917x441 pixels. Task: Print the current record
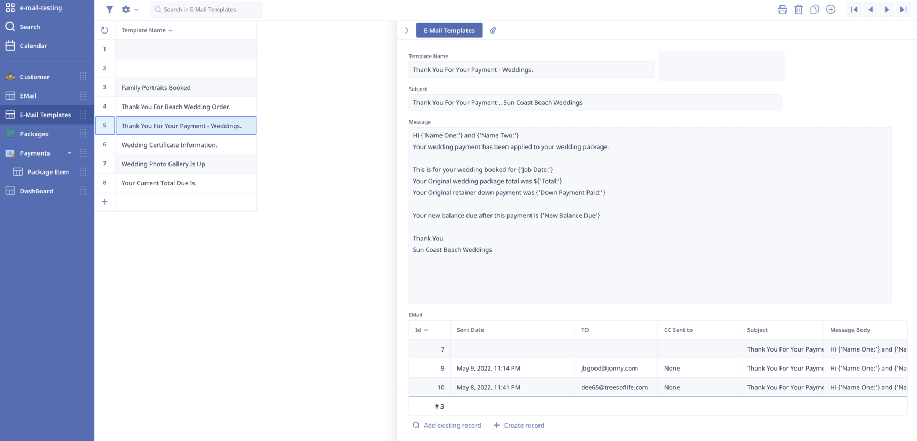point(782,10)
